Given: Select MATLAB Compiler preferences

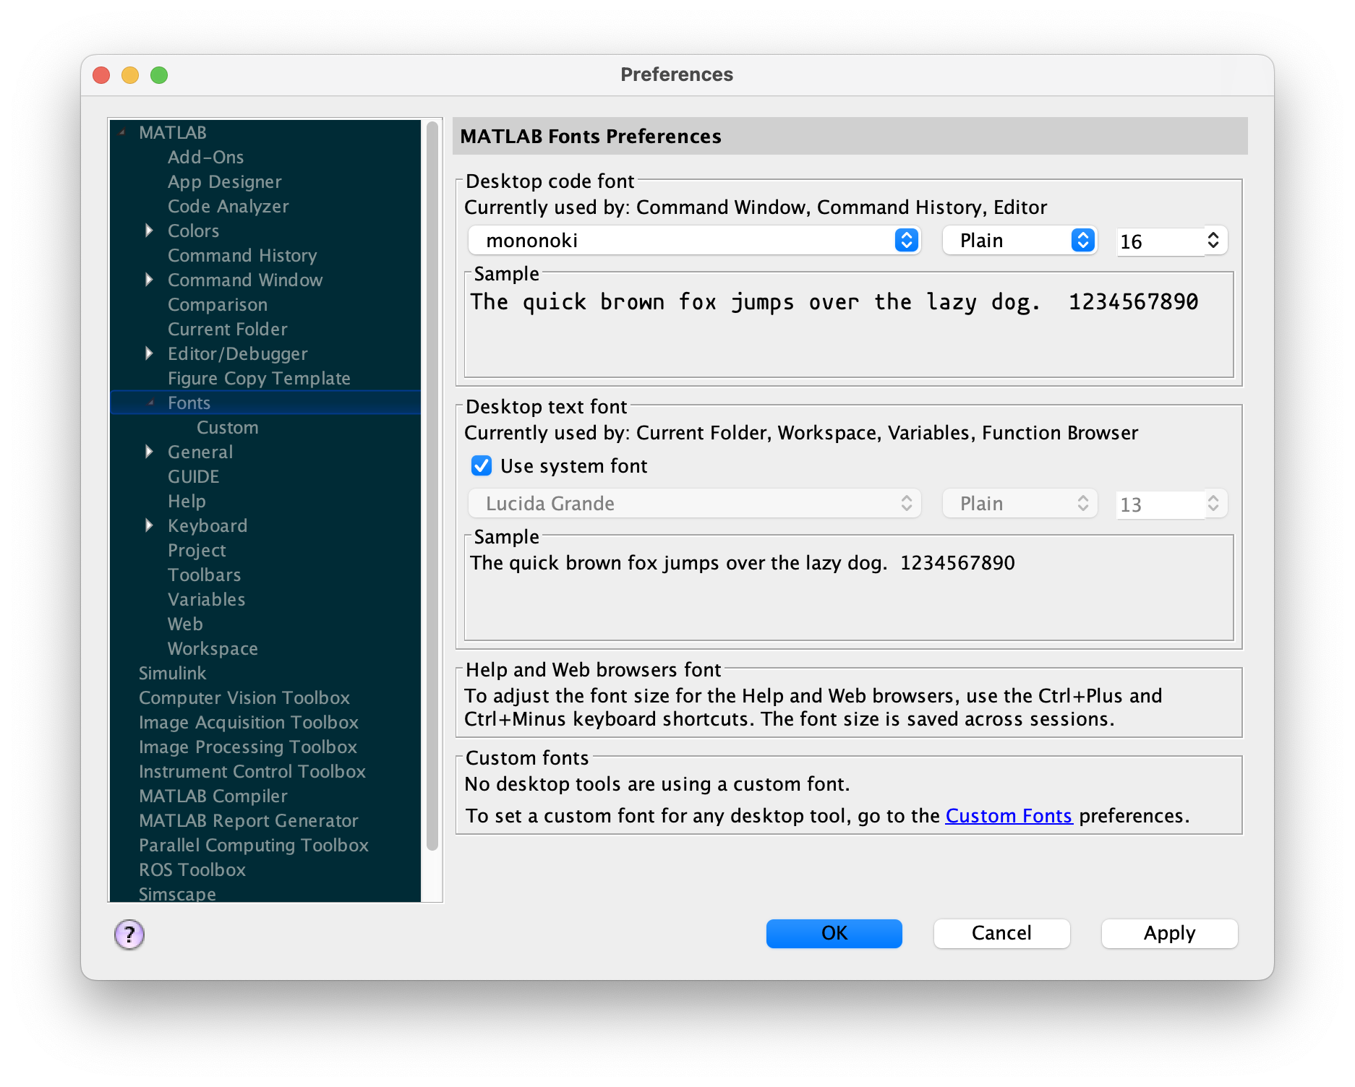Looking at the screenshot, I should (x=213, y=796).
